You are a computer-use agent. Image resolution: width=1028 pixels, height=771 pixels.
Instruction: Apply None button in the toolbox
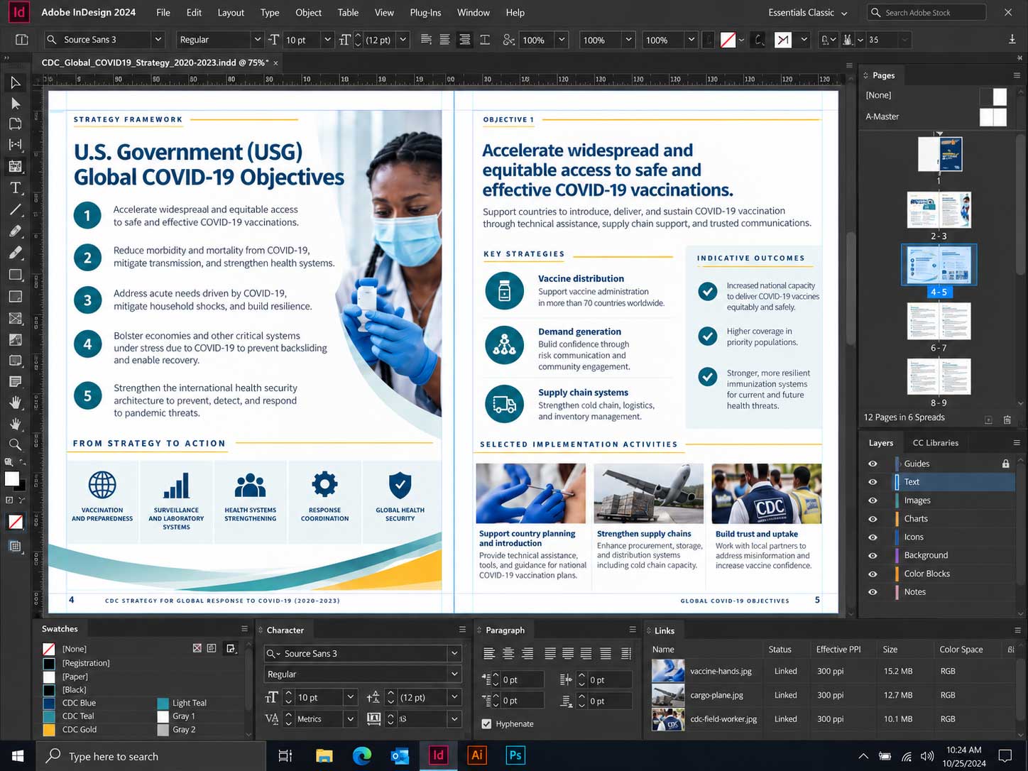[15, 523]
